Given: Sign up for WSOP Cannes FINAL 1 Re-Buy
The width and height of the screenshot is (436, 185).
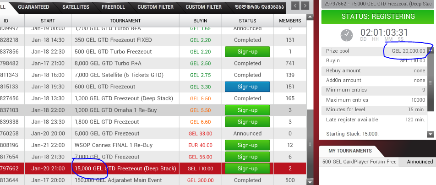Looking at the screenshot, I should coord(247,145).
